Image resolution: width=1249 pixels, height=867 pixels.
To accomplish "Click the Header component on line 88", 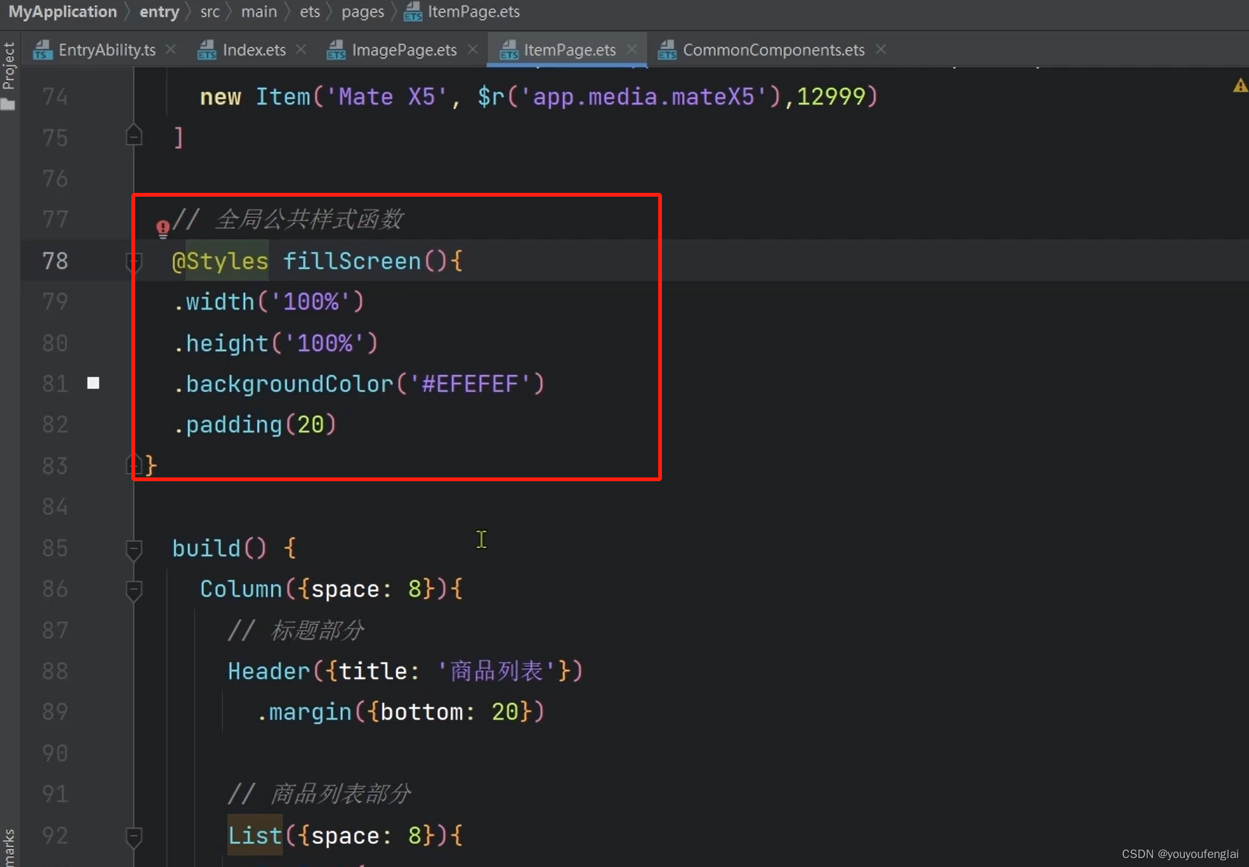I will tap(269, 671).
